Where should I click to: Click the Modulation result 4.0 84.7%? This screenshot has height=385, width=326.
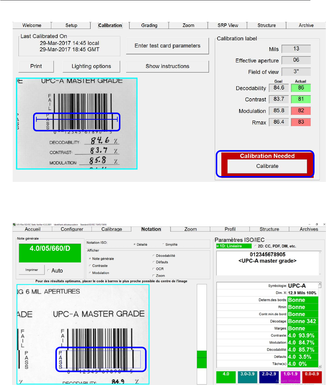click(303, 342)
